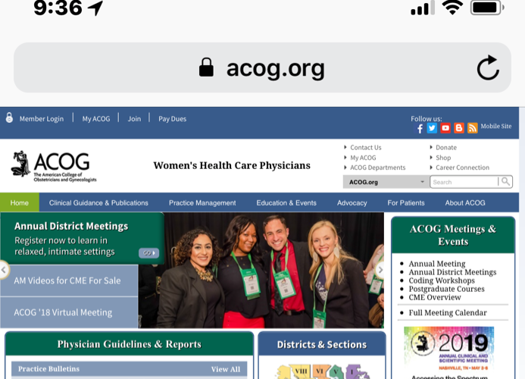The height and width of the screenshot is (379, 525).
Task: Open My ACOG in top bar
Action: click(x=96, y=118)
